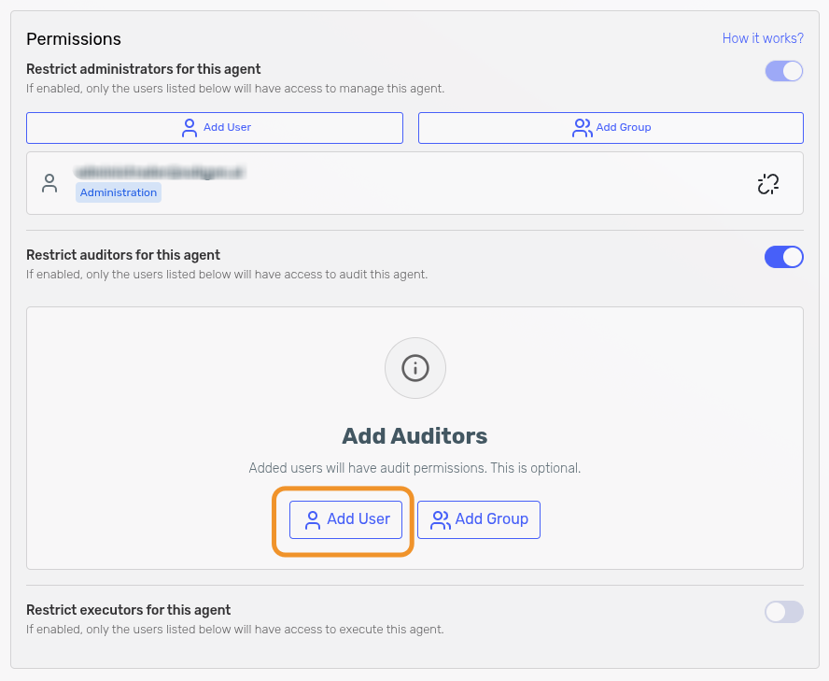The image size is (829, 681).
Task: Click the person icon in administrators' Add User button
Action: (190, 128)
